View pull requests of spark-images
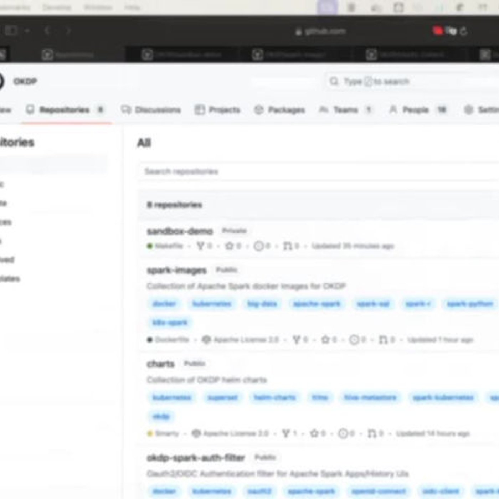 click(x=387, y=340)
